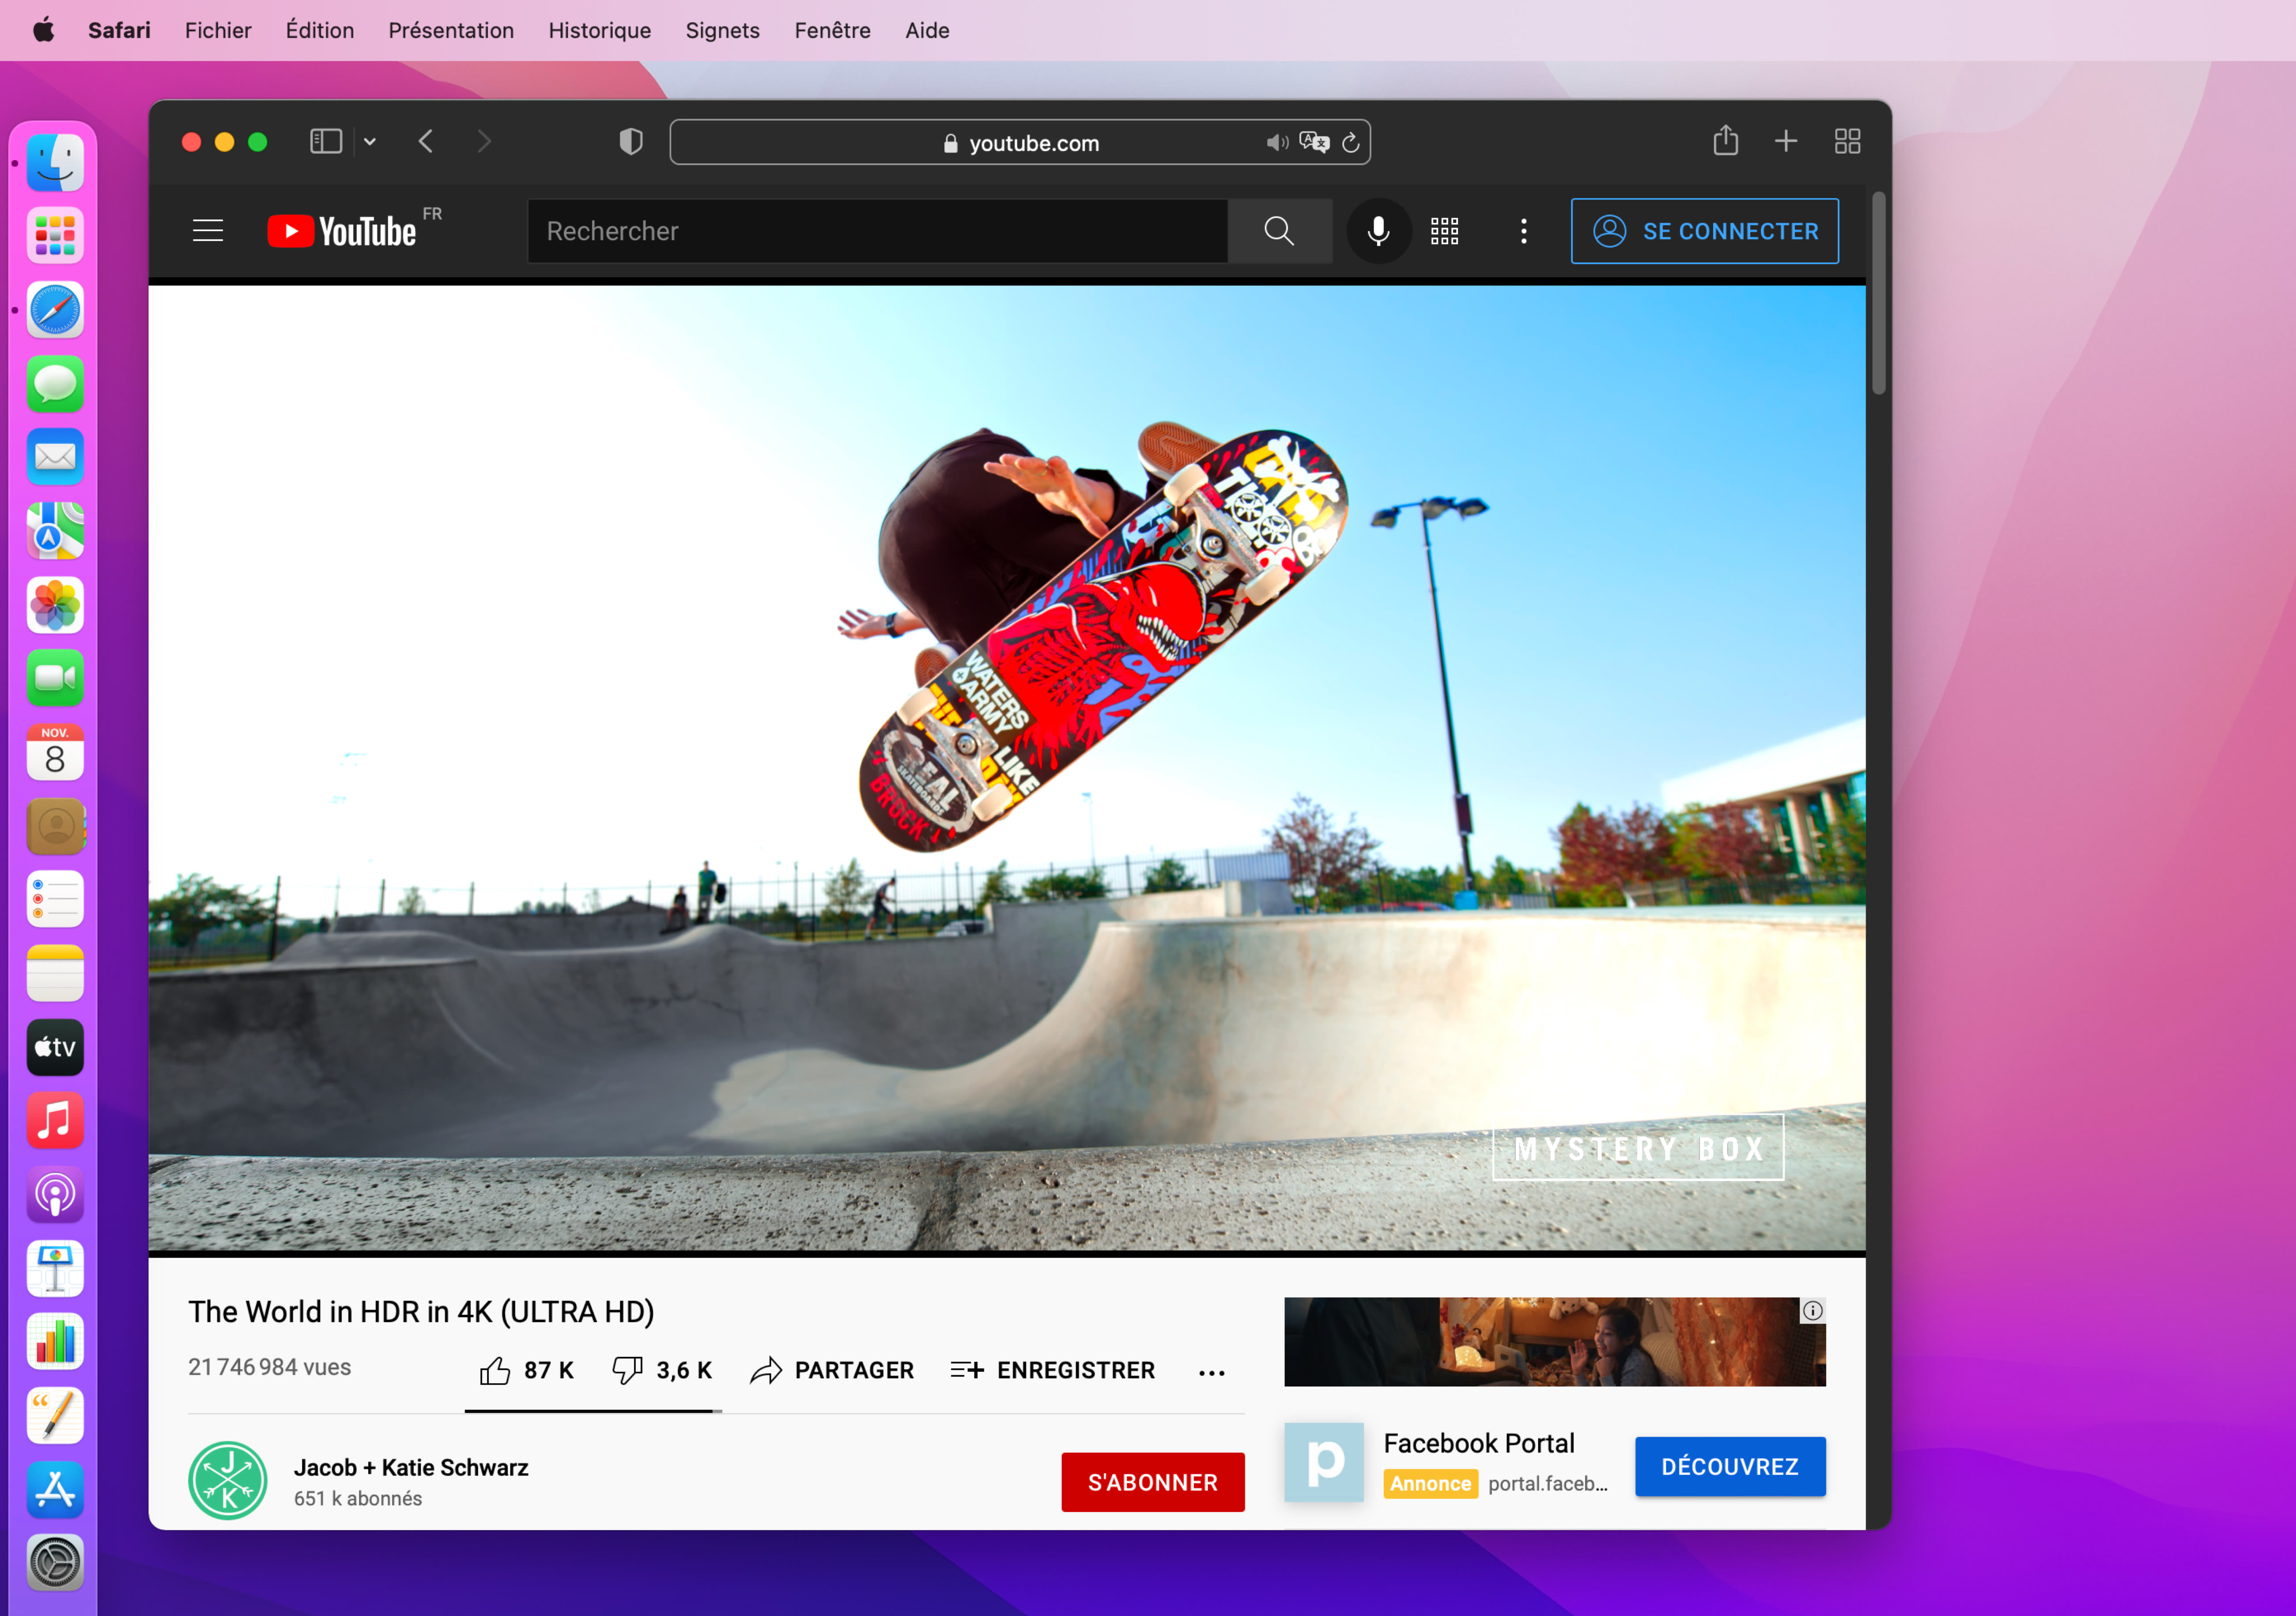
Task: Reload the page with refresh icon
Action: pos(1351,142)
